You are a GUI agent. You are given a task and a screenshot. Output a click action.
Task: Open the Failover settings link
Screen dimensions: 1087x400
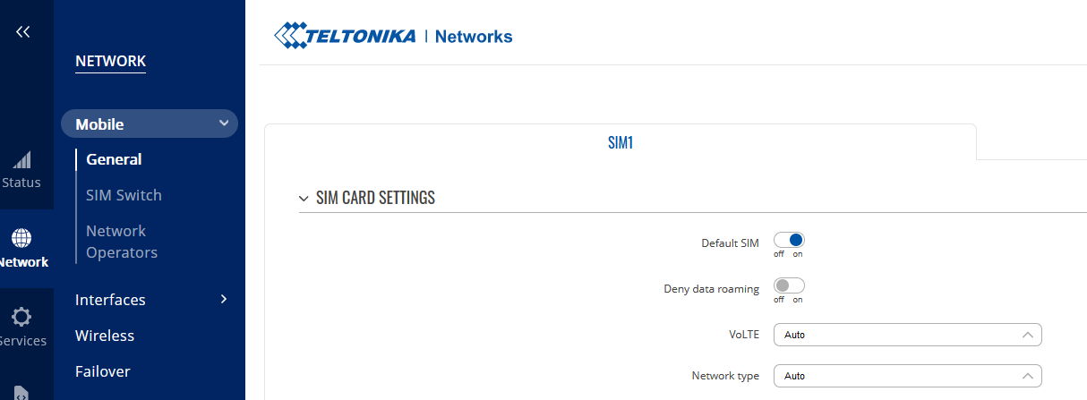point(103,371)
